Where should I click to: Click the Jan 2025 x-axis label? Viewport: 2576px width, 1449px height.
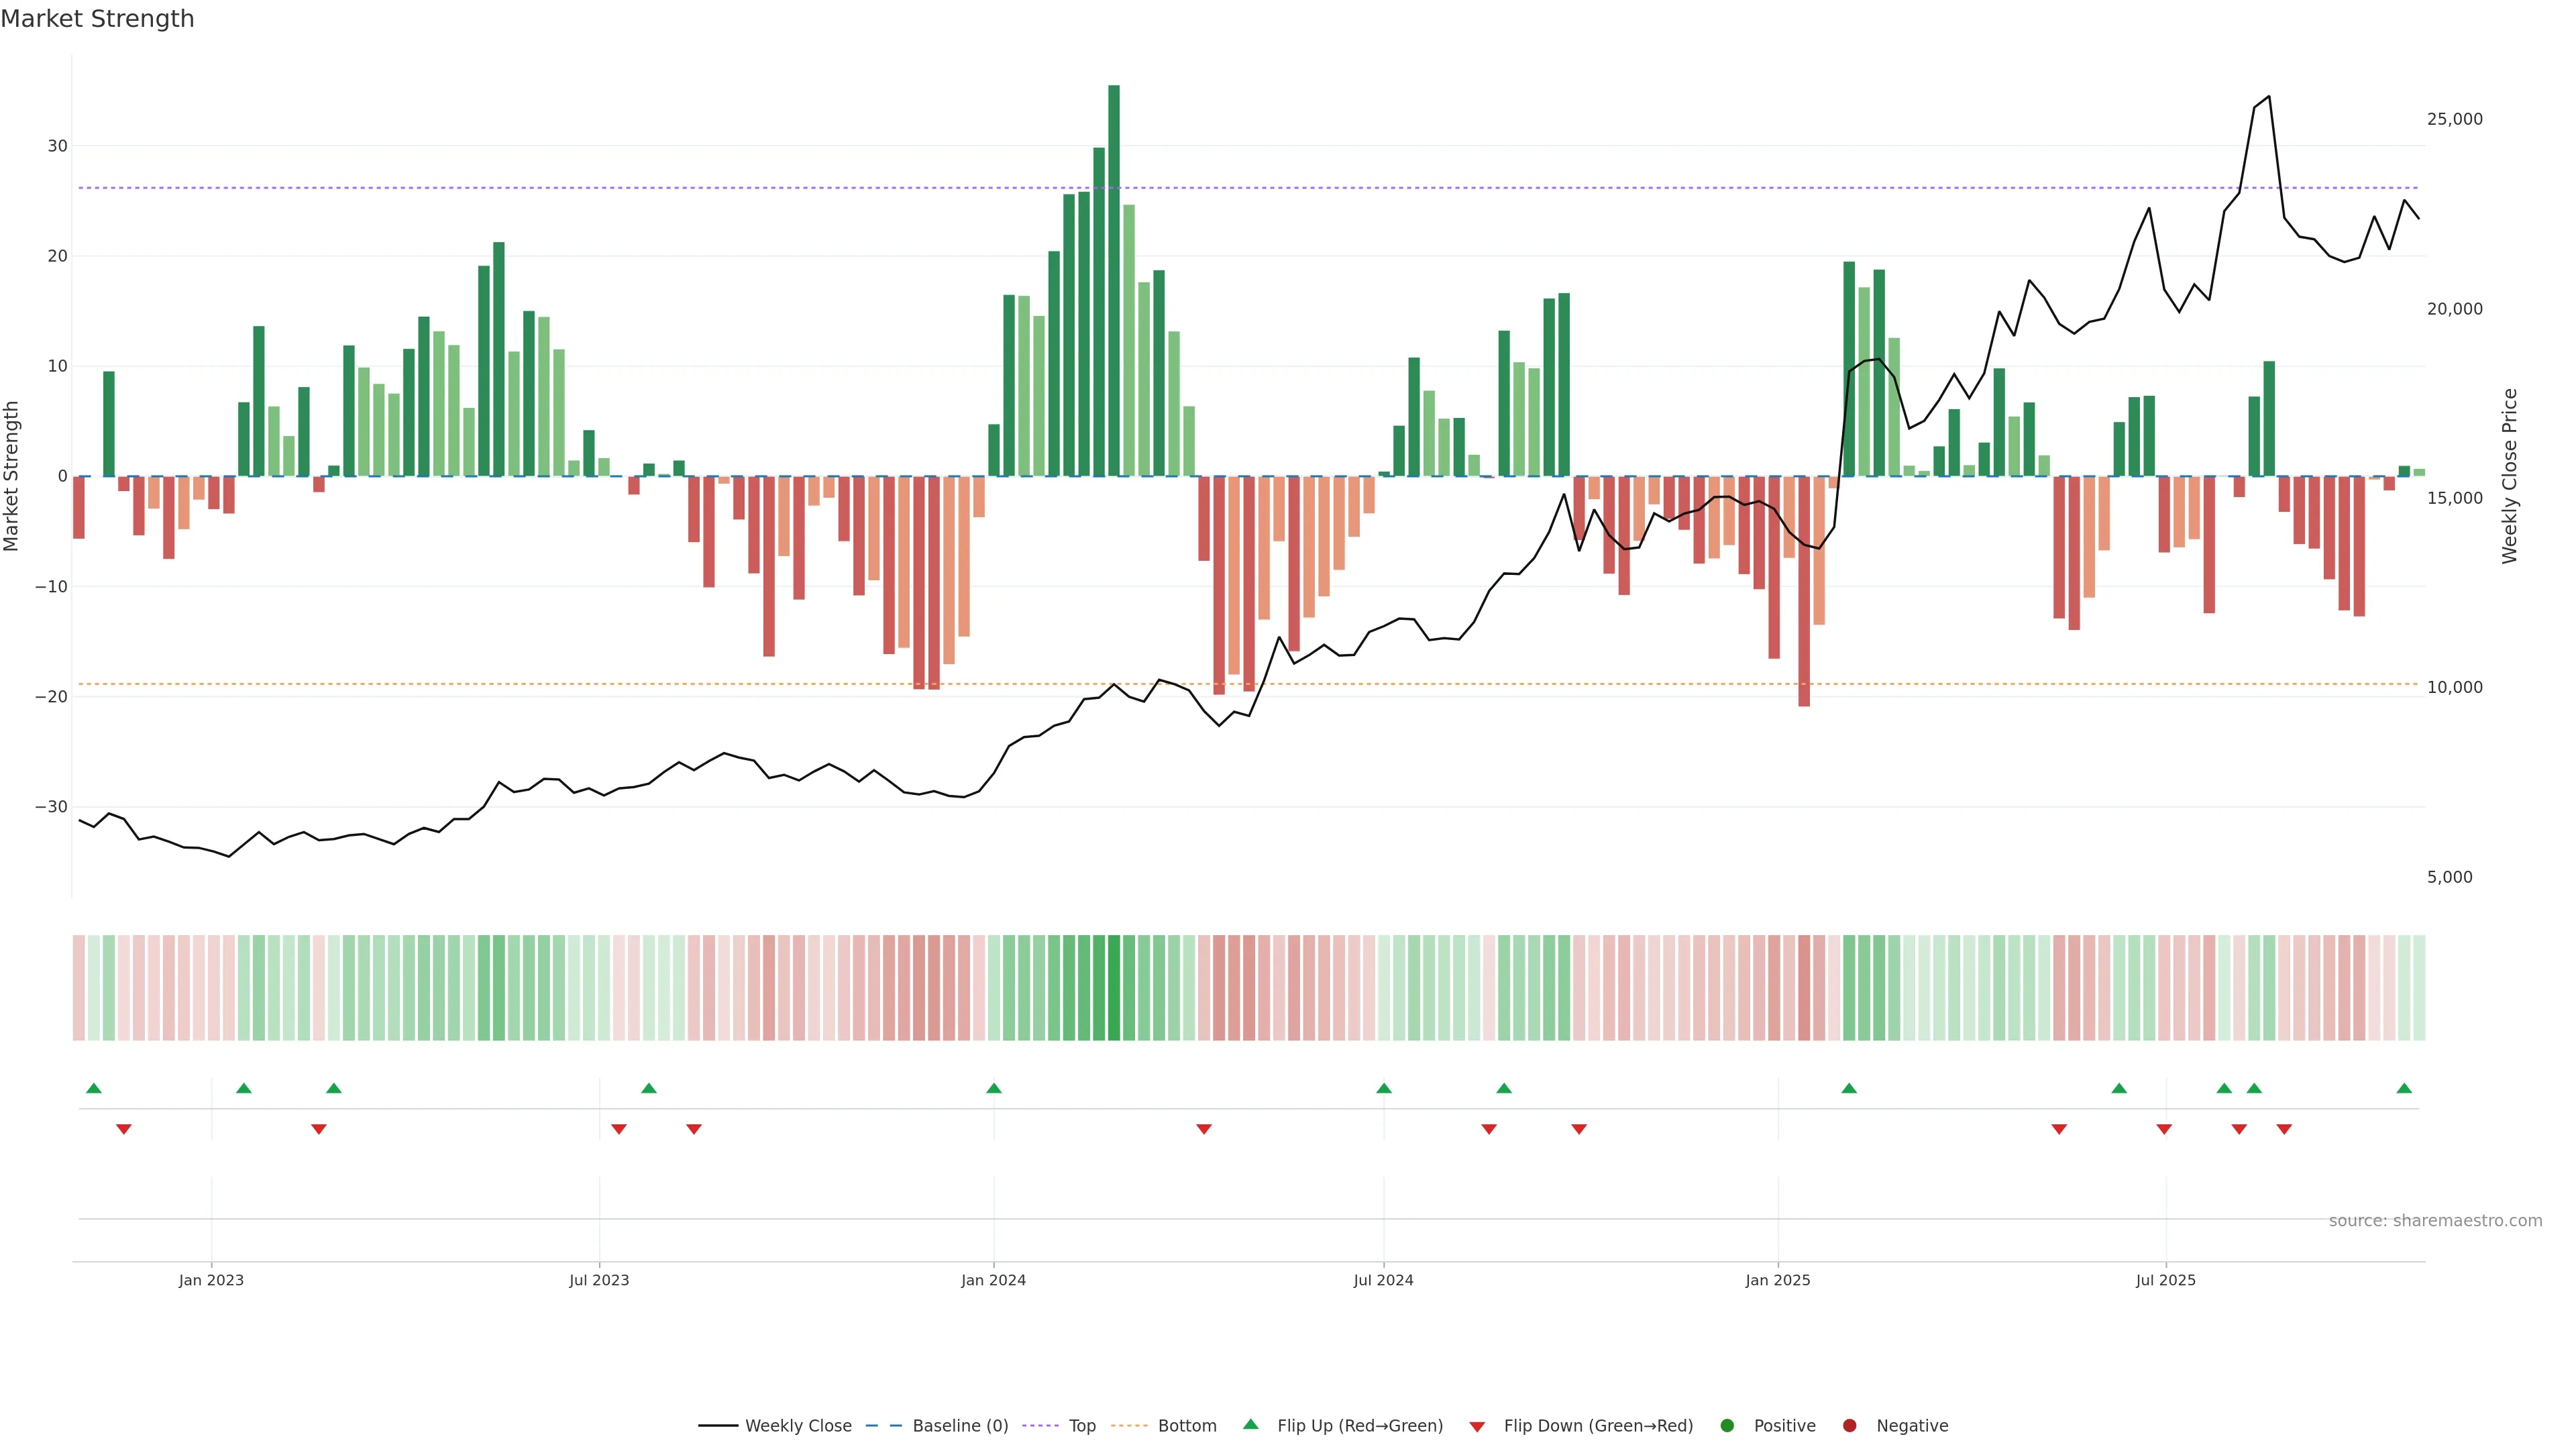[x=1777, y=1280]
